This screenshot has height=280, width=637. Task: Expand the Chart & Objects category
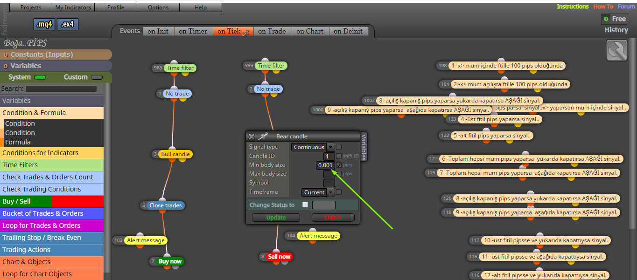tap(52, 262)
